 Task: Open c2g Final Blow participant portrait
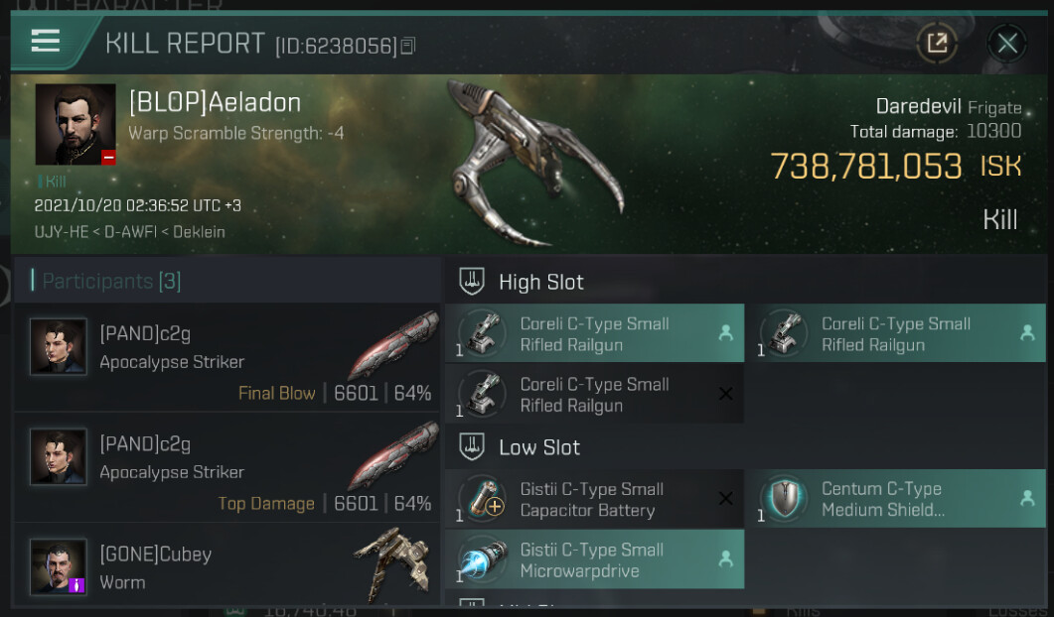[59, 346]
